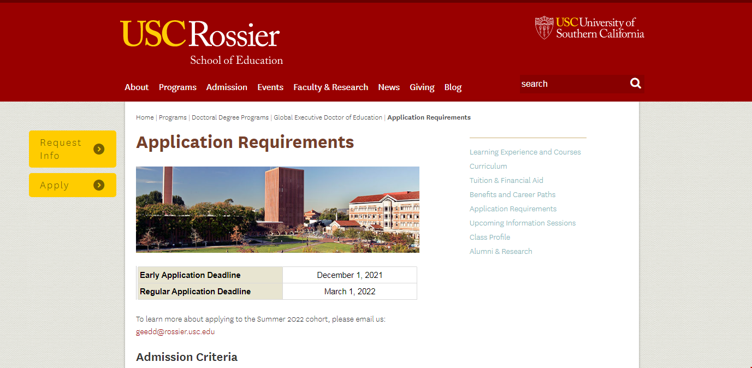Visit the Blog menu item

coord(453,87)
